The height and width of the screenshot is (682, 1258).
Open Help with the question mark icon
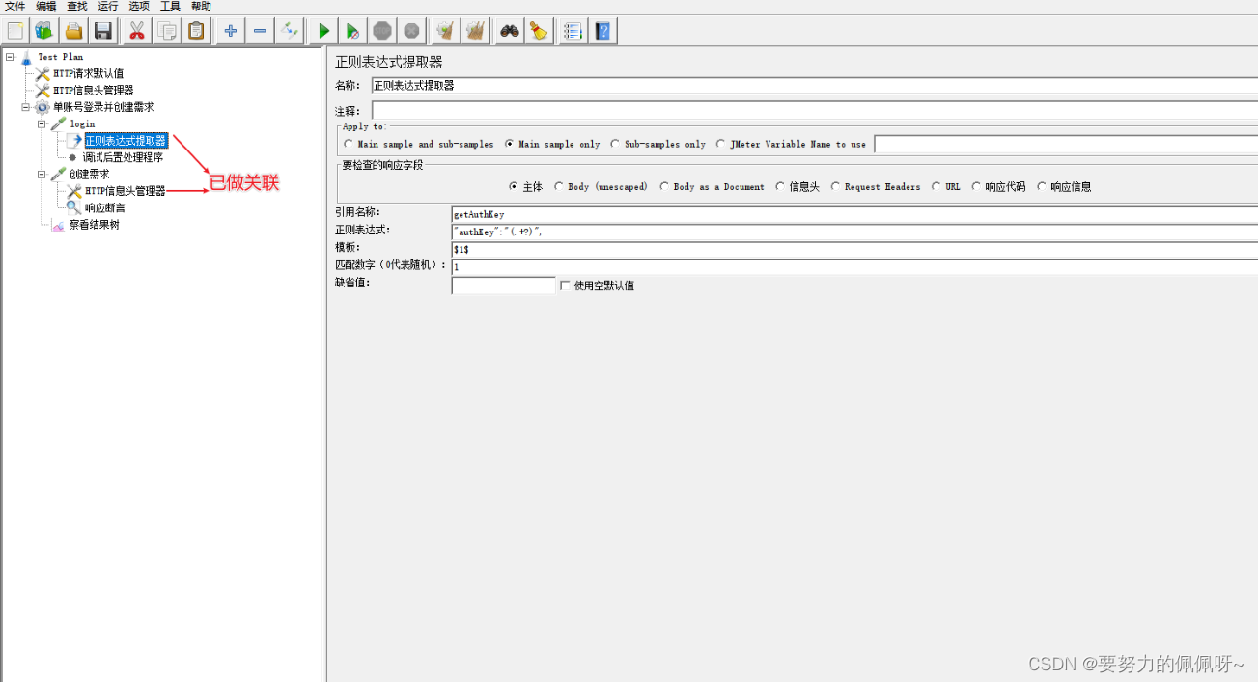coord(602,31)
